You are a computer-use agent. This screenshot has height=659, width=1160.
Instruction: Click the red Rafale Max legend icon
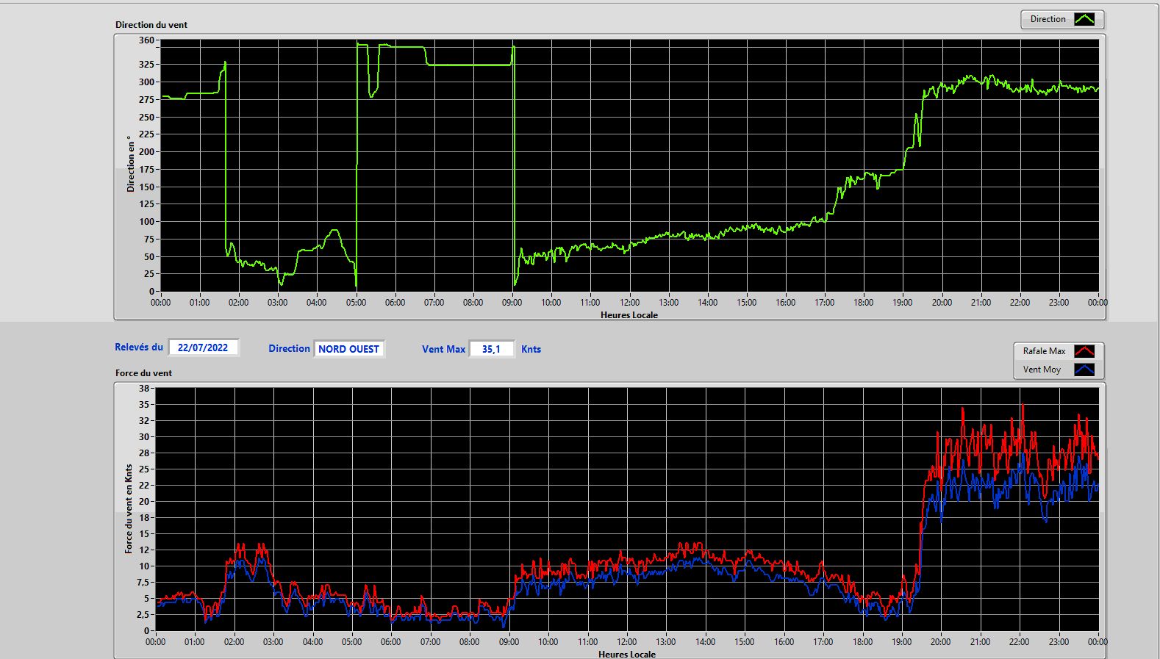[x=1084, y=351]
